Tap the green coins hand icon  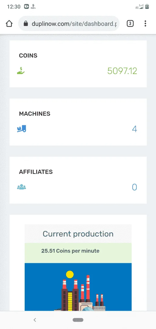(21, 70)
